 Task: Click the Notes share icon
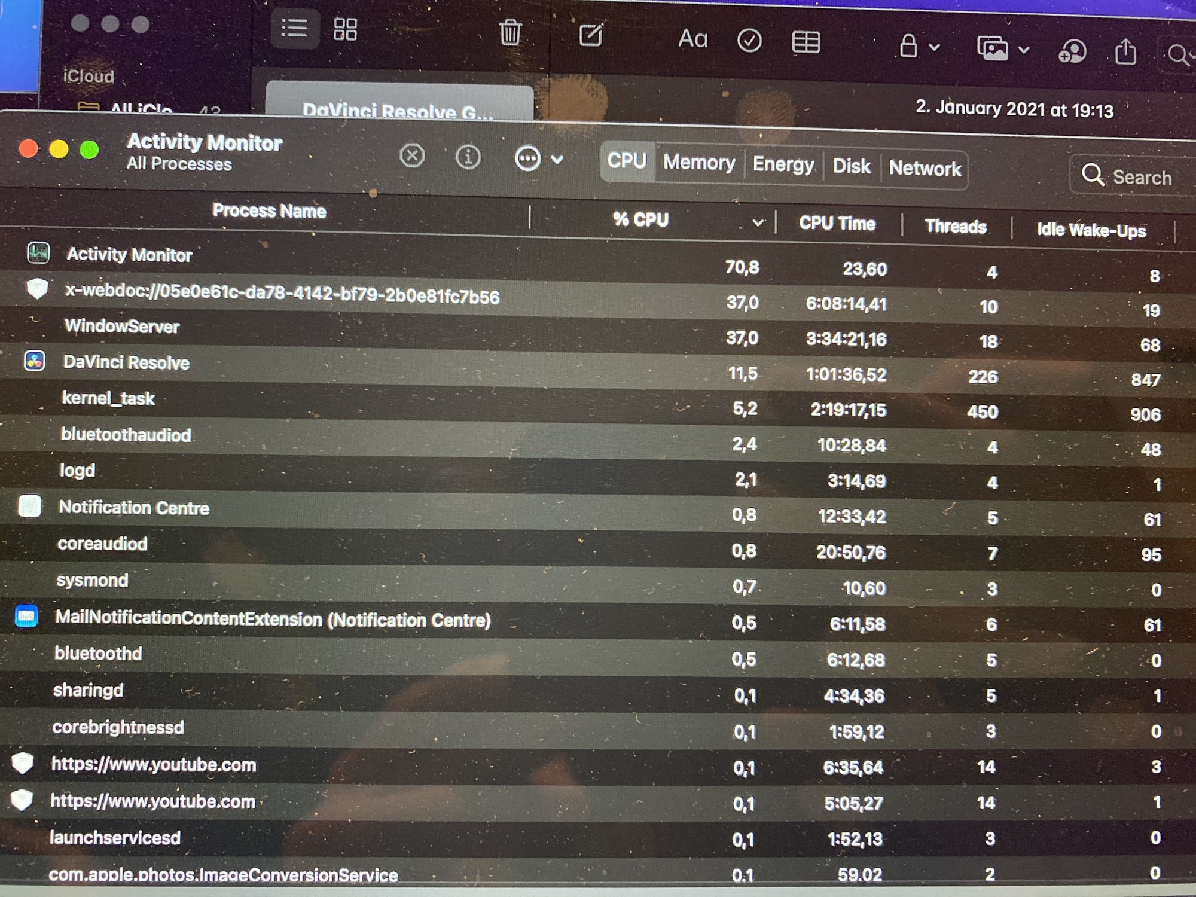coord(1125,51)
